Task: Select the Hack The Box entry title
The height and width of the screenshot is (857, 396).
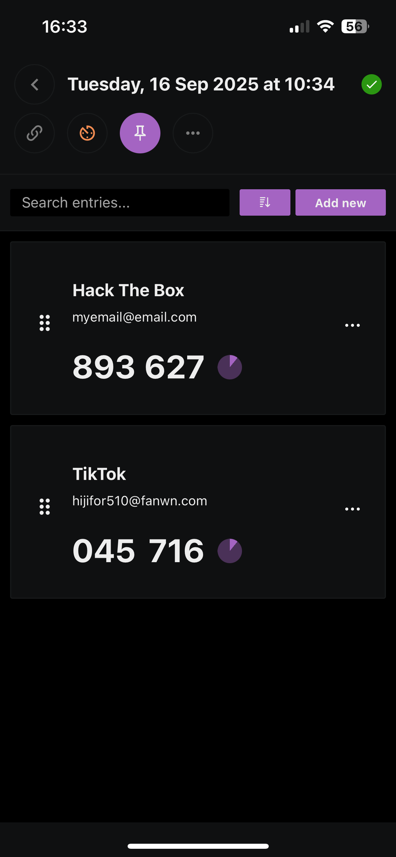Action: (128, 290)
